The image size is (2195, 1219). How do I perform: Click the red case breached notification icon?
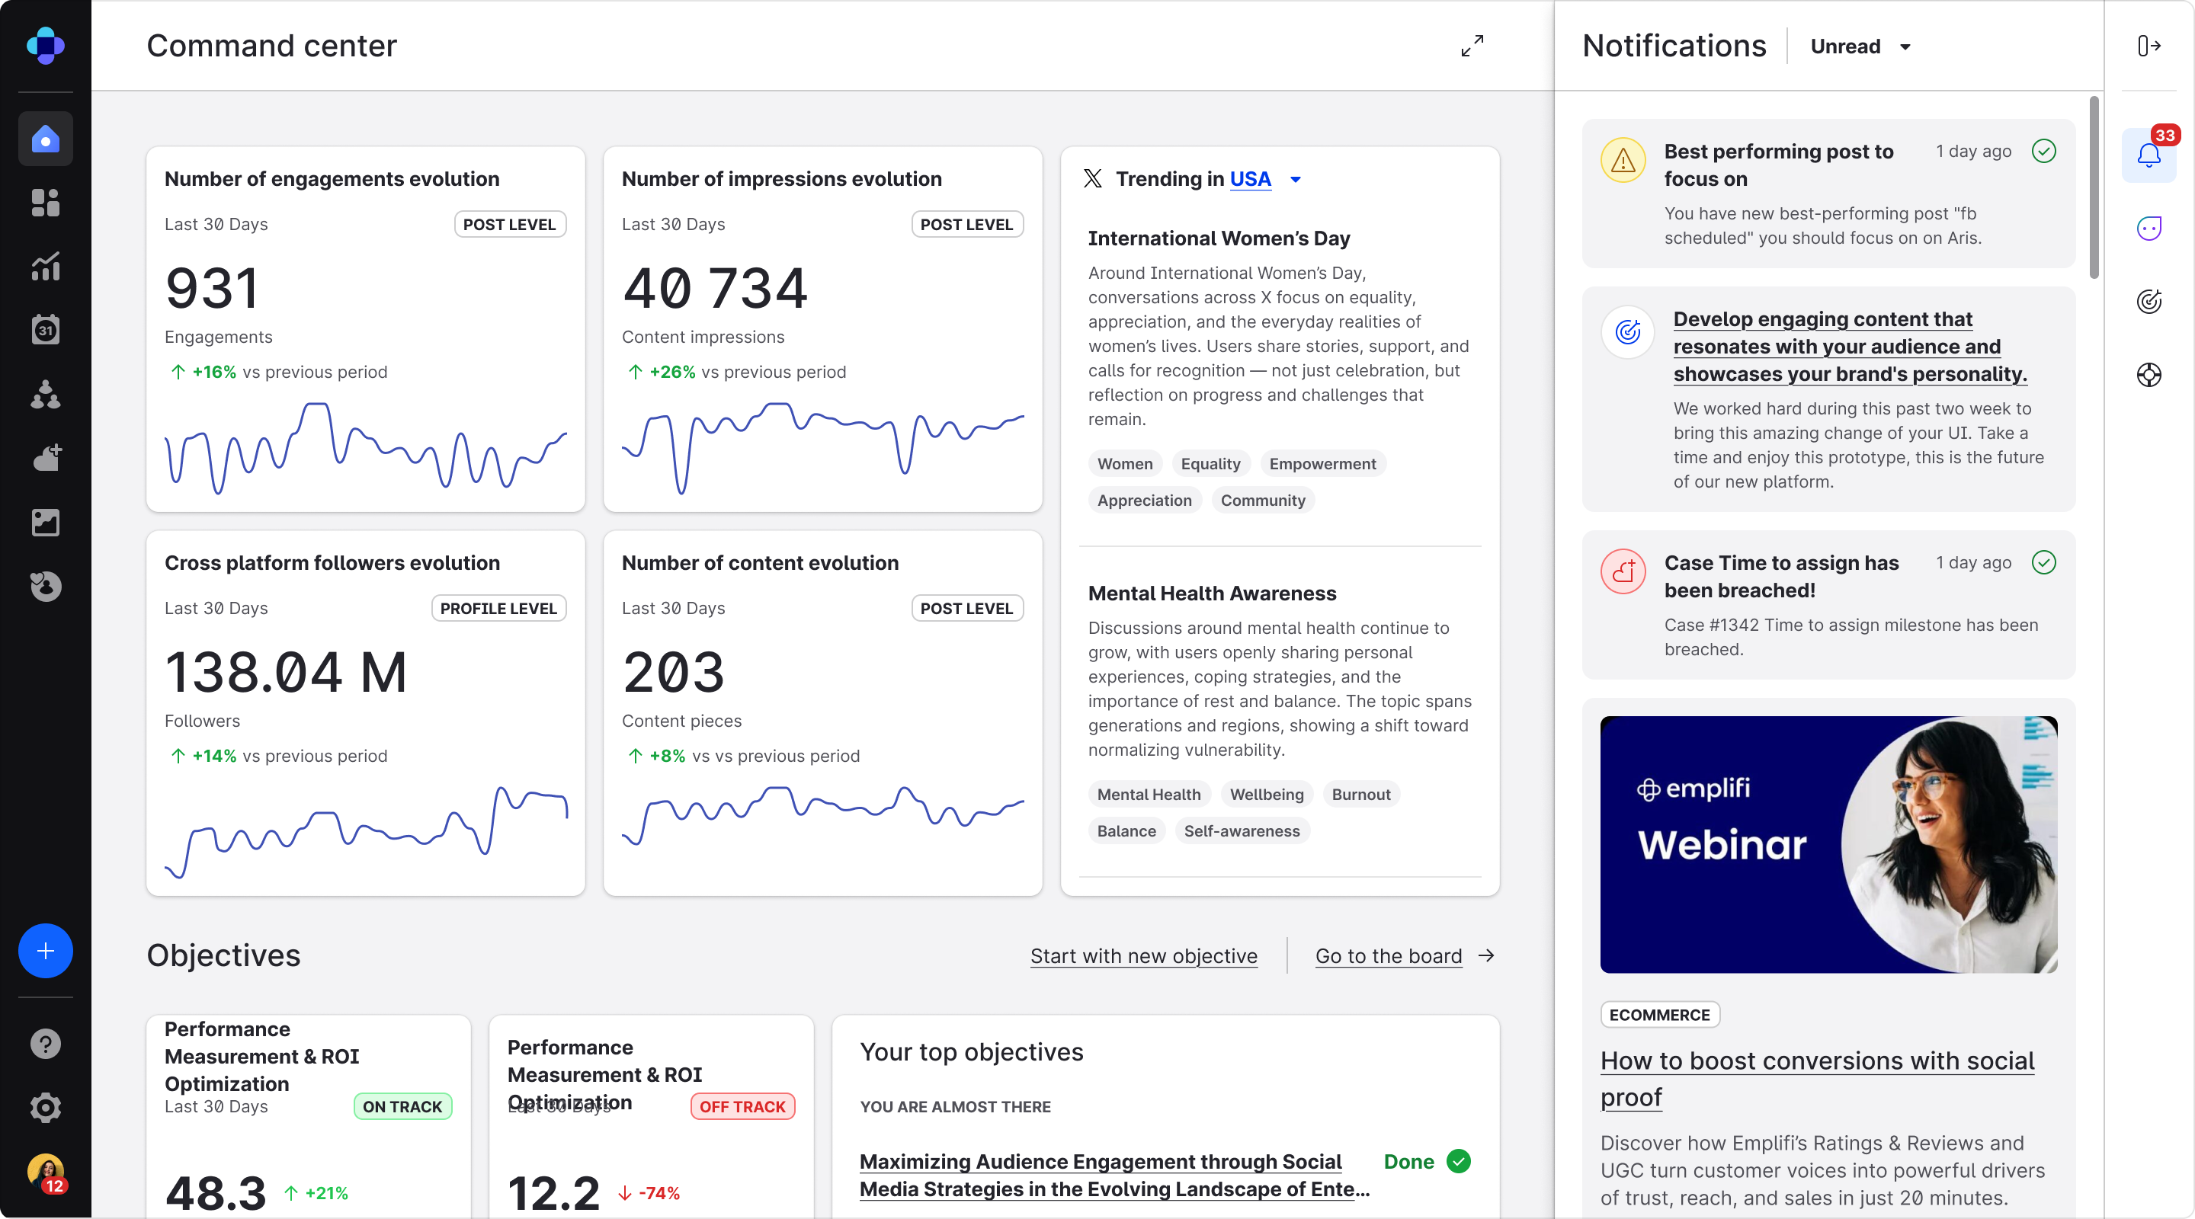click(1623, 571)
